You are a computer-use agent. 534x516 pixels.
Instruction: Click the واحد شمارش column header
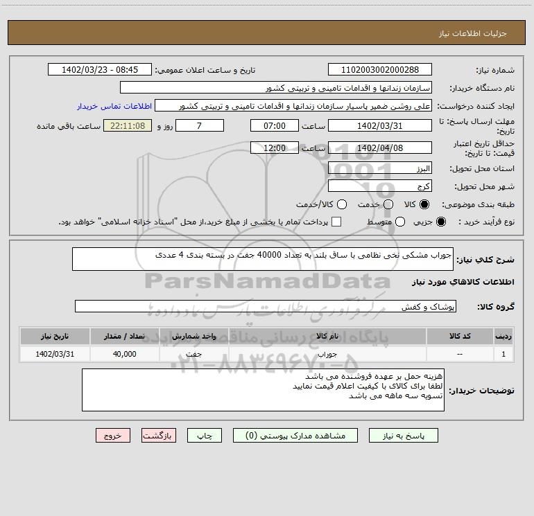(193, 336)
